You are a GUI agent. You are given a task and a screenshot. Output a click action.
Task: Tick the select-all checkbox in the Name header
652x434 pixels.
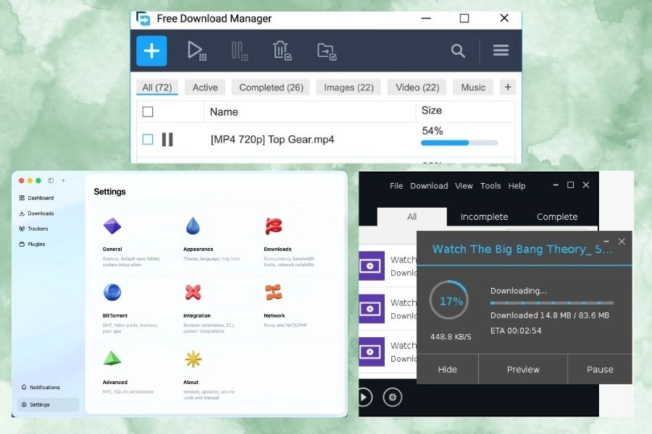[x=148, y=111]
